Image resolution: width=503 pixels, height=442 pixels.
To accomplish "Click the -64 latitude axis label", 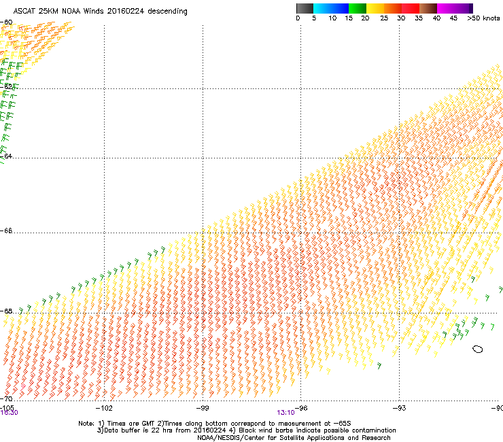I will 6,156.
